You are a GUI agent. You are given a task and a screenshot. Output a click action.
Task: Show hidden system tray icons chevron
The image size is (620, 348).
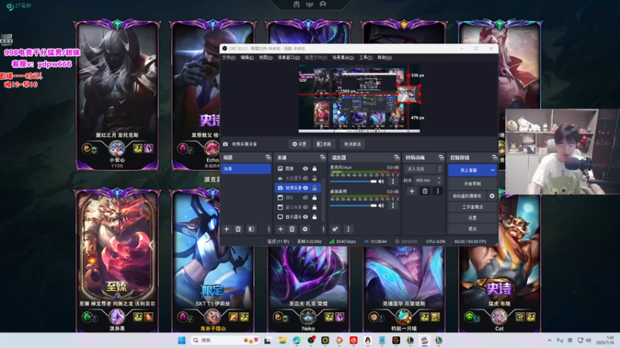coord(549,340)
